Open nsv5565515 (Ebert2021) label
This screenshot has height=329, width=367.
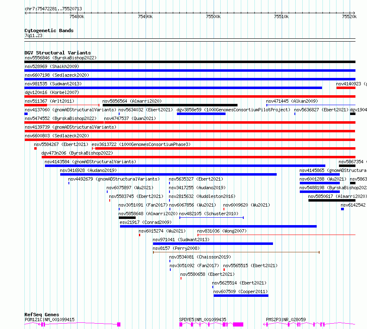point(250,266)
